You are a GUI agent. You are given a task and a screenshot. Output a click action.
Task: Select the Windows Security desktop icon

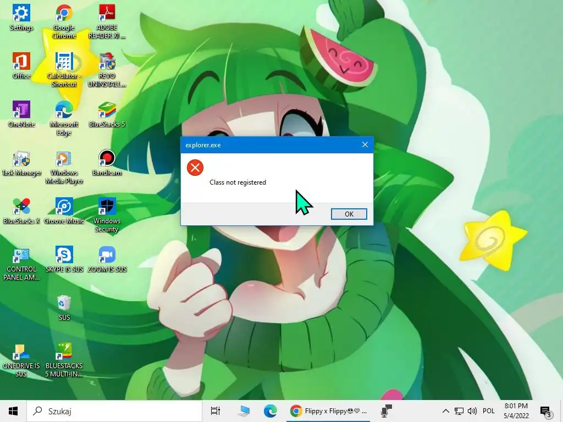point(107,215)
